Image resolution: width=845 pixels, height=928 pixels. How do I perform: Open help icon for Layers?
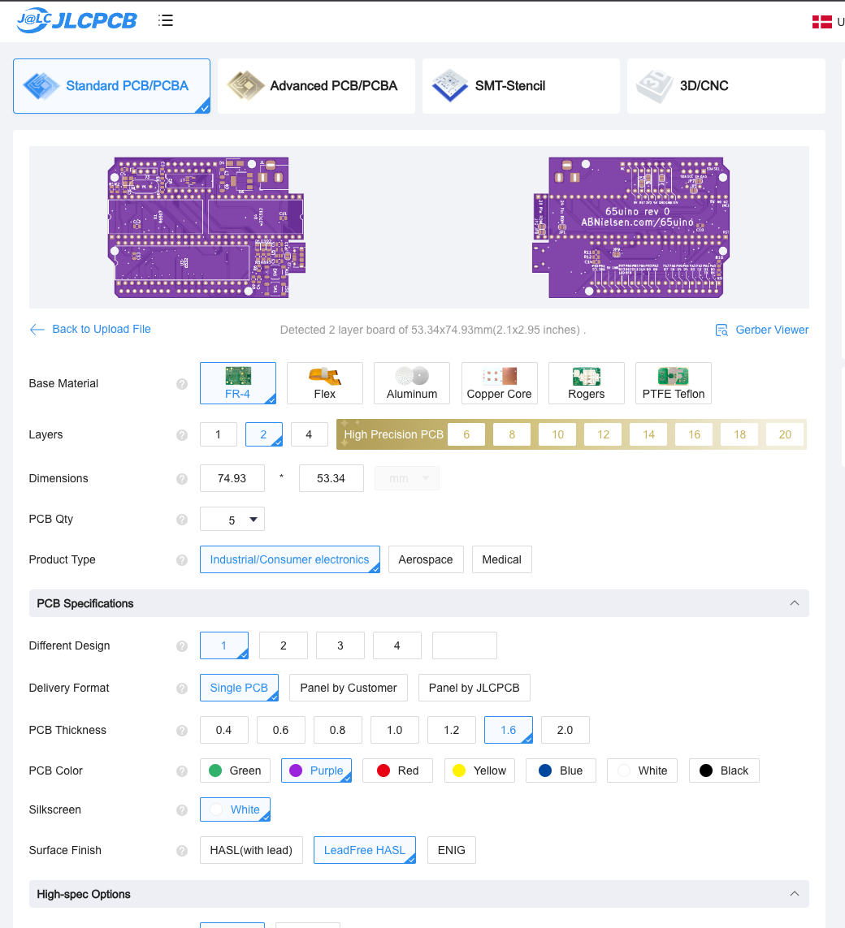(182, 434)
